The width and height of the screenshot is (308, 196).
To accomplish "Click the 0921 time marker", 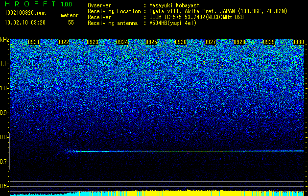I will tap(34, 42).
